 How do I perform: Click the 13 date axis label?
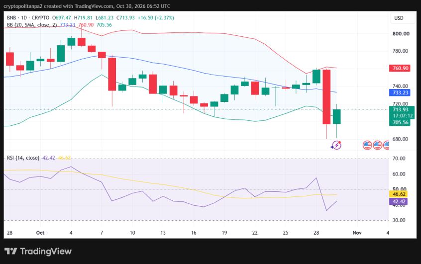[163, 233]
